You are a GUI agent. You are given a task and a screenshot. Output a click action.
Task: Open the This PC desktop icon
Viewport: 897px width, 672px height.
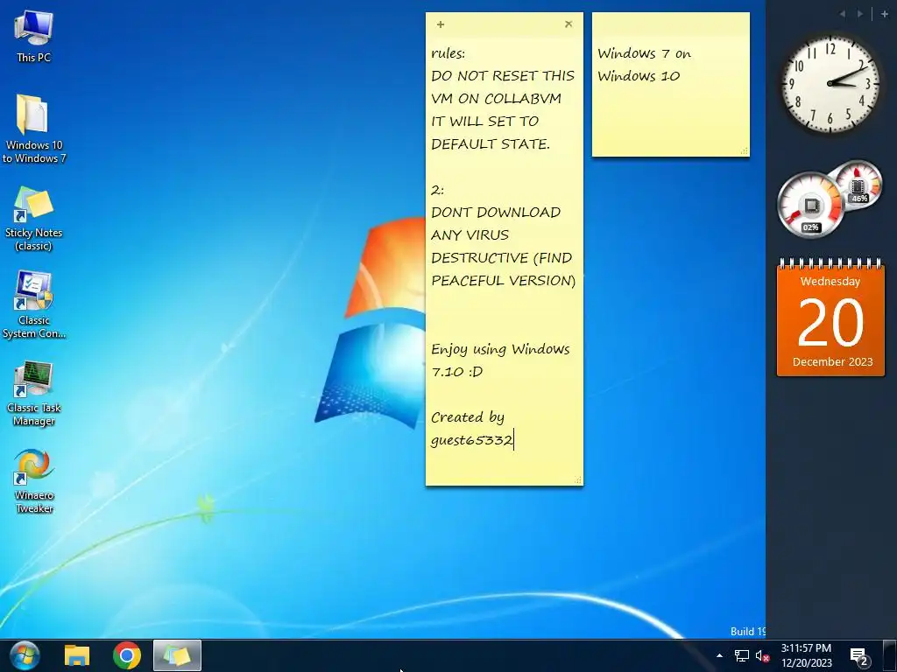click(33, 37)
